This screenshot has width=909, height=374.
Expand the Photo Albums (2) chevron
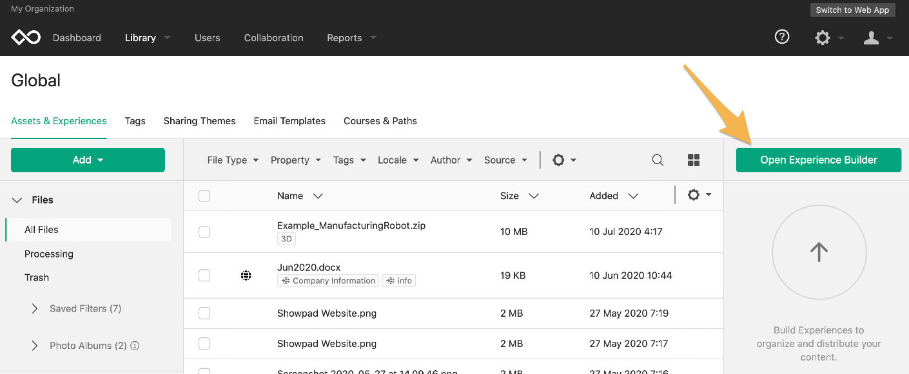coord(35,346)
